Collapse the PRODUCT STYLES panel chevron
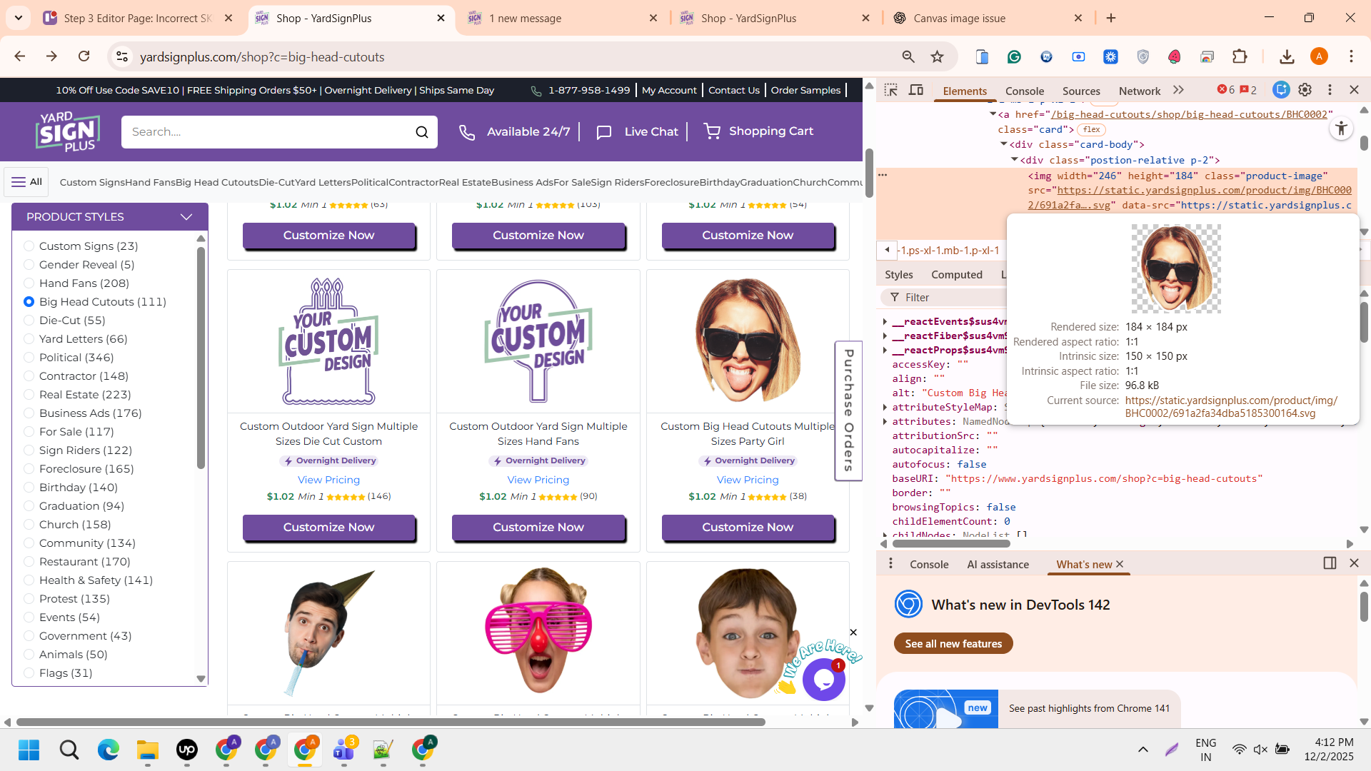 click(186, 217)
